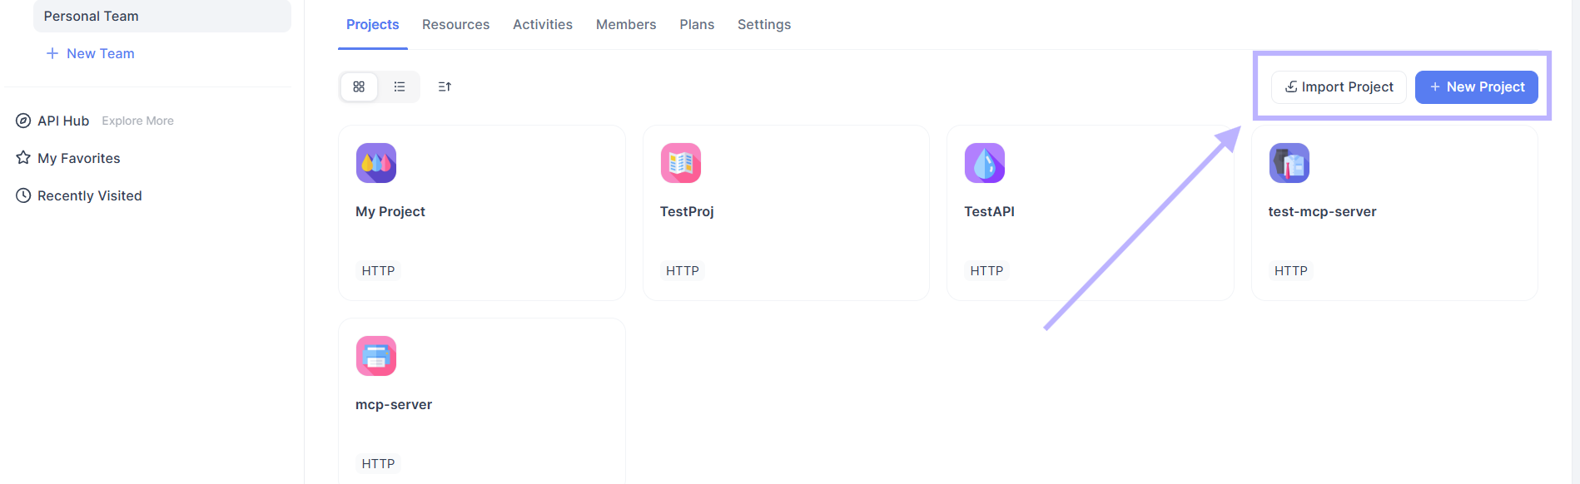Click the TestProj book icon
This screenshot has height=484, width=1580.
click(680, 163)
